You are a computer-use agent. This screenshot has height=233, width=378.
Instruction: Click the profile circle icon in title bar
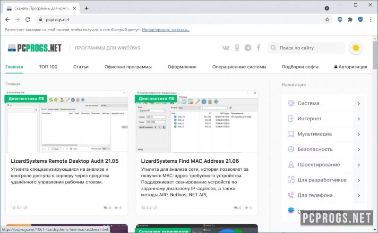click(x=326, y=8)
